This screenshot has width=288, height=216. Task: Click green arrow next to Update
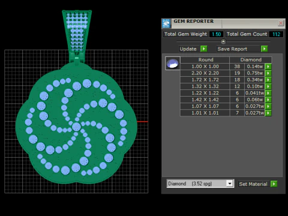coord(204,49)
